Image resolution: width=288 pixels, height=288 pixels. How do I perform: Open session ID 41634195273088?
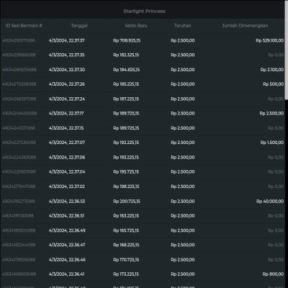pos(19,201)
